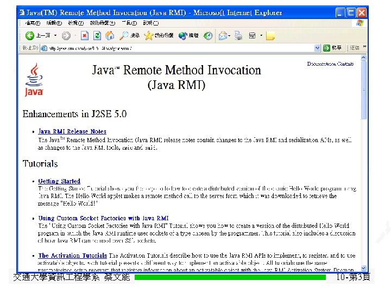Open the Tools menu in menu bar
The image size is (391, 293).
coord(129,23)
